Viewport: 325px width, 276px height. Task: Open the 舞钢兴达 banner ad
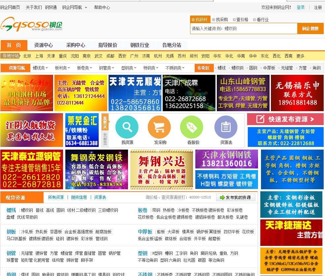pos(161,169)
